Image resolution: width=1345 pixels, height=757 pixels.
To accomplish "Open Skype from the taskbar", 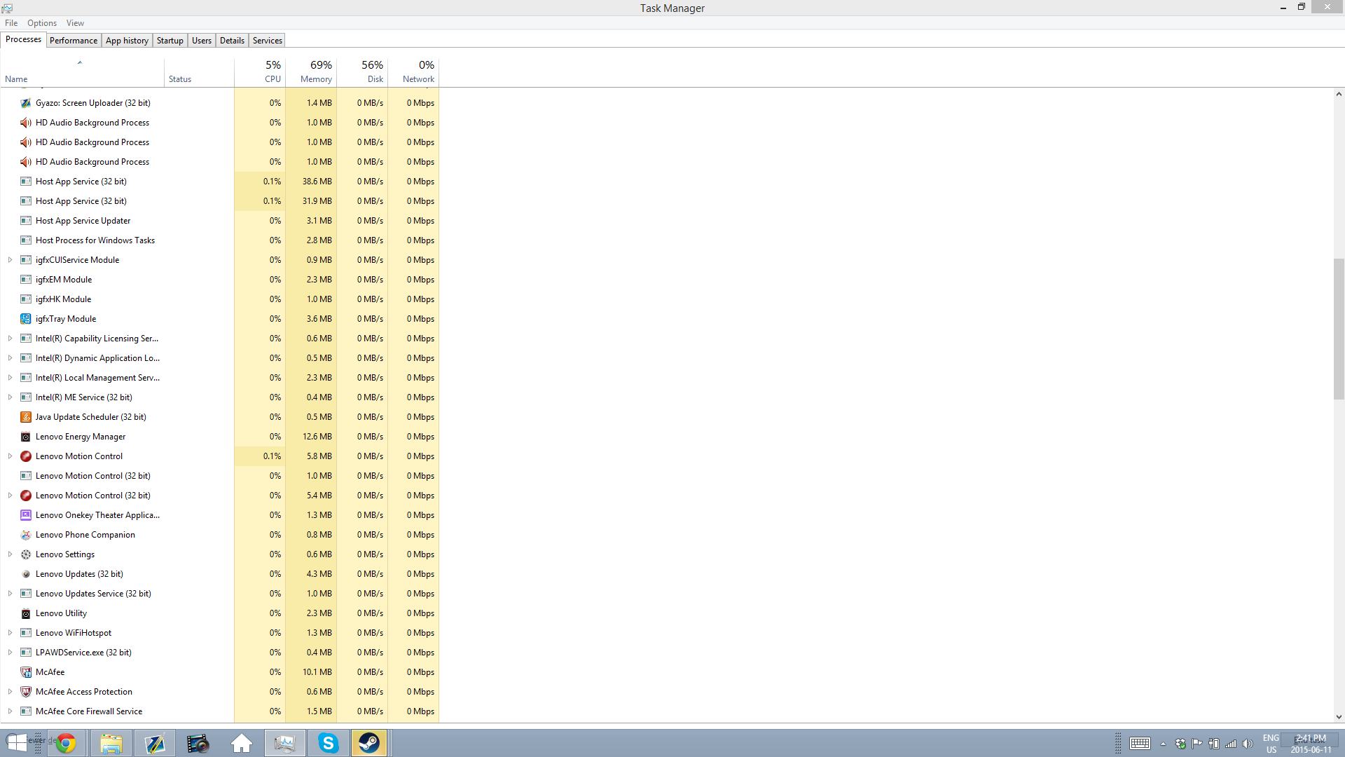I will pyautogui.click(x=328, y=743).
